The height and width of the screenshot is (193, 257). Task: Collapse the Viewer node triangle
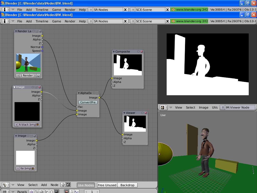(x=124, y=113)
